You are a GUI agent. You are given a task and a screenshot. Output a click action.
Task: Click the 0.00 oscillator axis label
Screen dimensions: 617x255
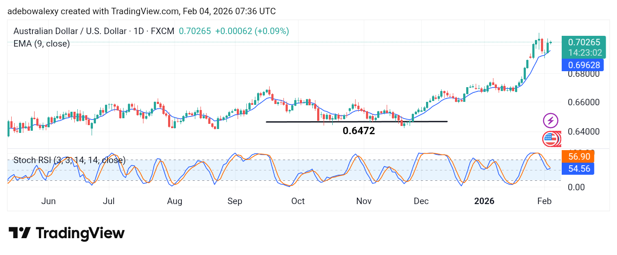pyautogui.click(x=577, y=187)
